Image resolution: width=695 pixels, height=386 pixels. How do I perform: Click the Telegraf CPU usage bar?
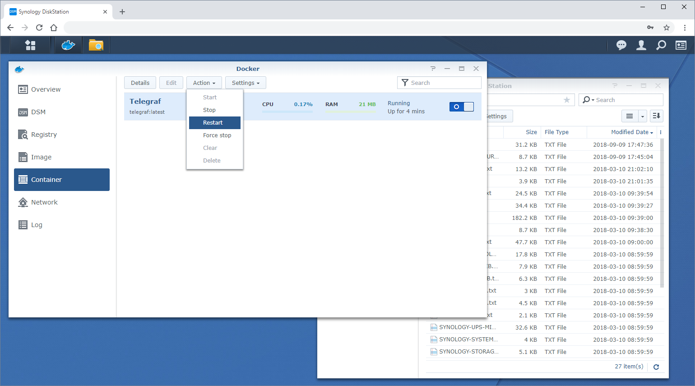coord(287,112)
